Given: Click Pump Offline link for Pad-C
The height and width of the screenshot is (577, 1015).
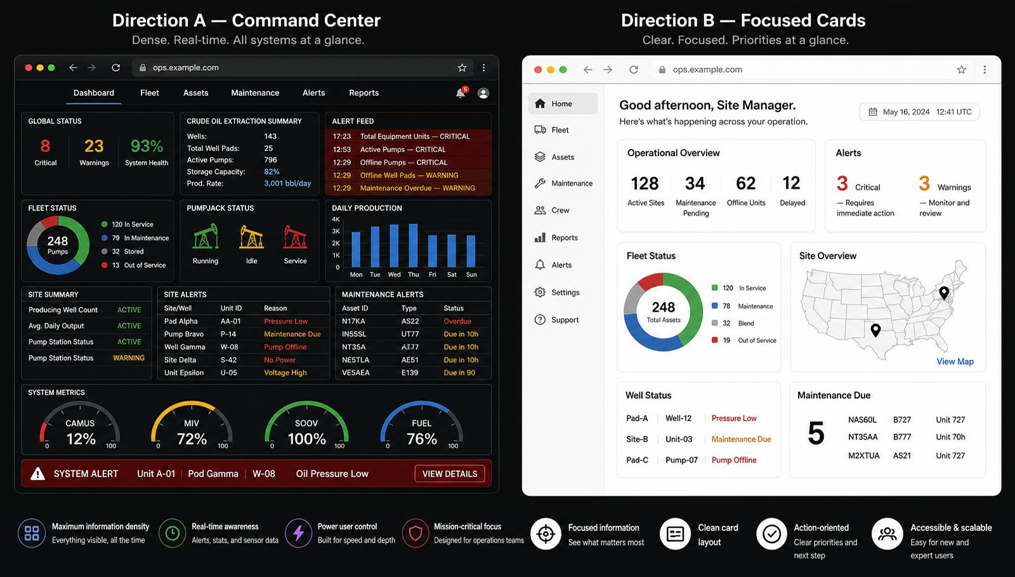Looking at the screenshot, I should point(734,460).
